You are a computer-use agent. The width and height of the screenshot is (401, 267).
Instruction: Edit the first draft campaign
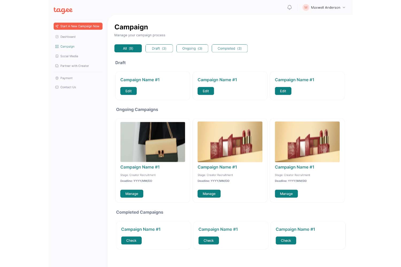(128, 91)
